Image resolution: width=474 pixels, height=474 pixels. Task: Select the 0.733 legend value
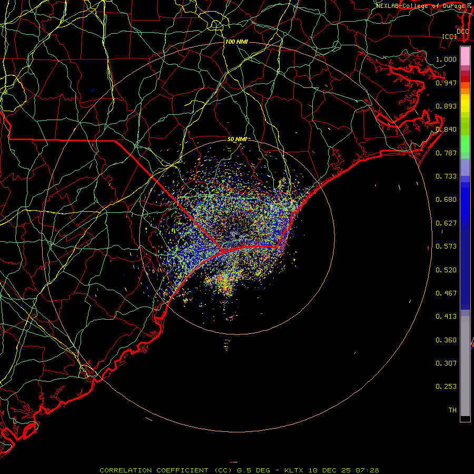pyautogui.click(x=446, y=176)
